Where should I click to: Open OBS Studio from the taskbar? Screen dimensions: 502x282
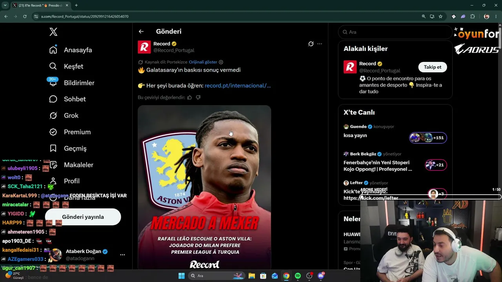[309, 276]
